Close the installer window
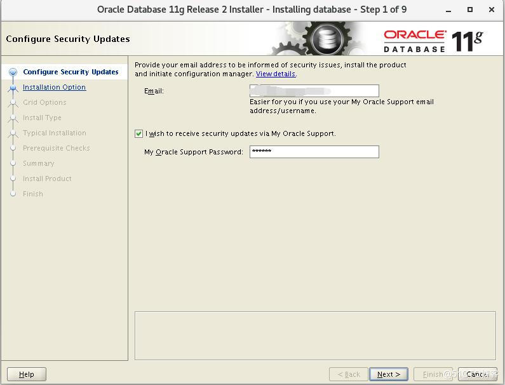This screenshot has height=385, width=505. (492, 10)
